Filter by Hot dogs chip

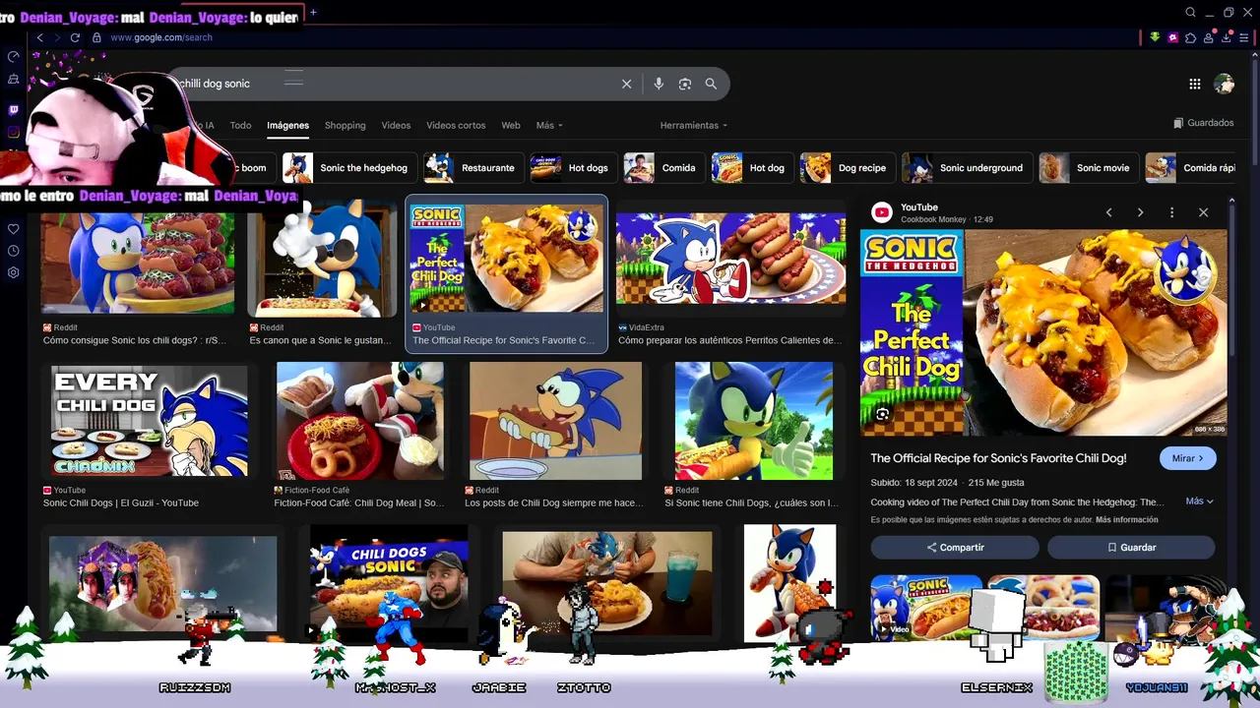[x=573, y=168]
